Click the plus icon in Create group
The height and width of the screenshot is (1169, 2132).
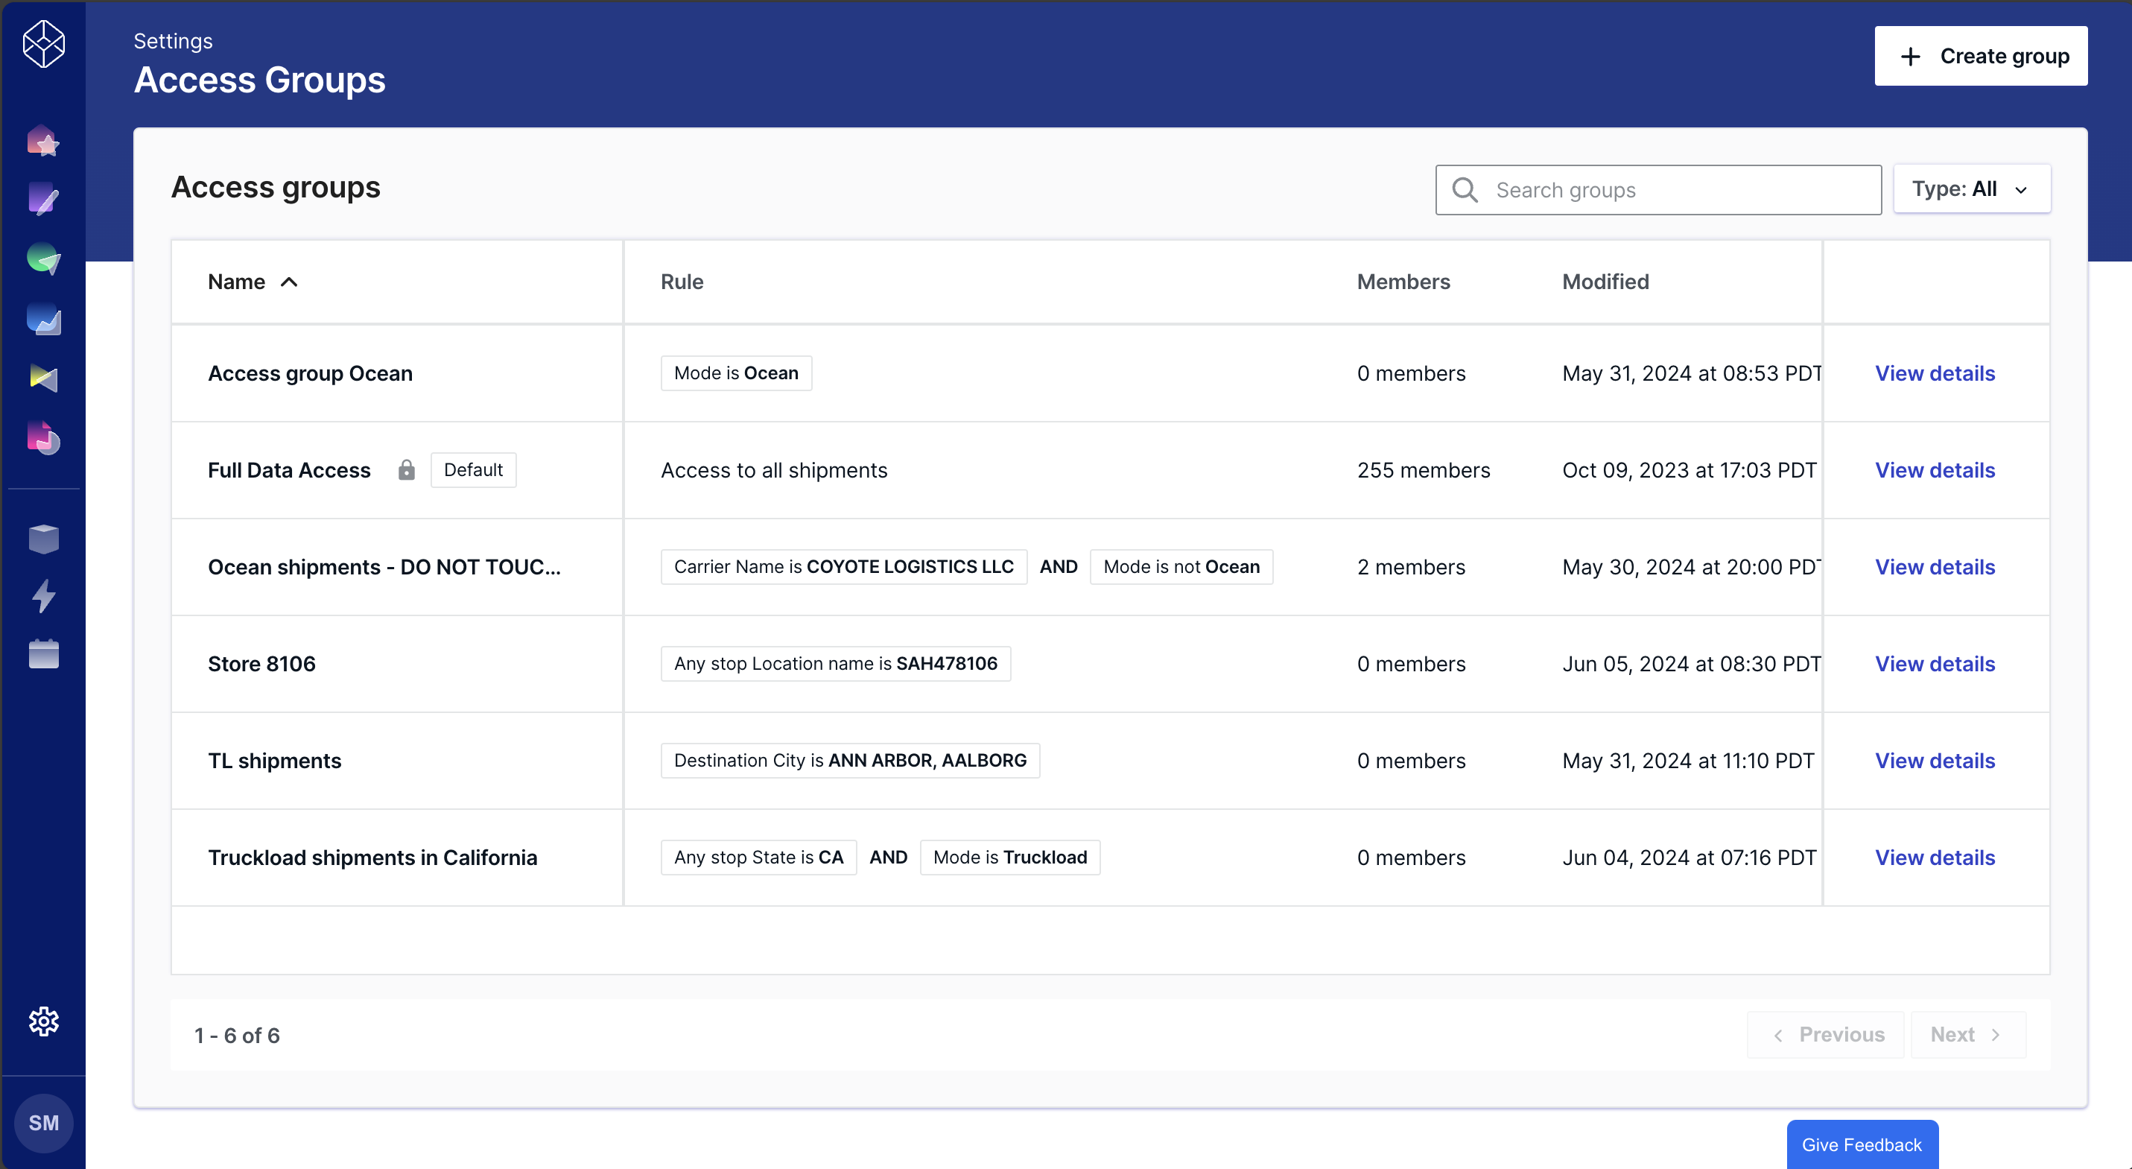1910,57
